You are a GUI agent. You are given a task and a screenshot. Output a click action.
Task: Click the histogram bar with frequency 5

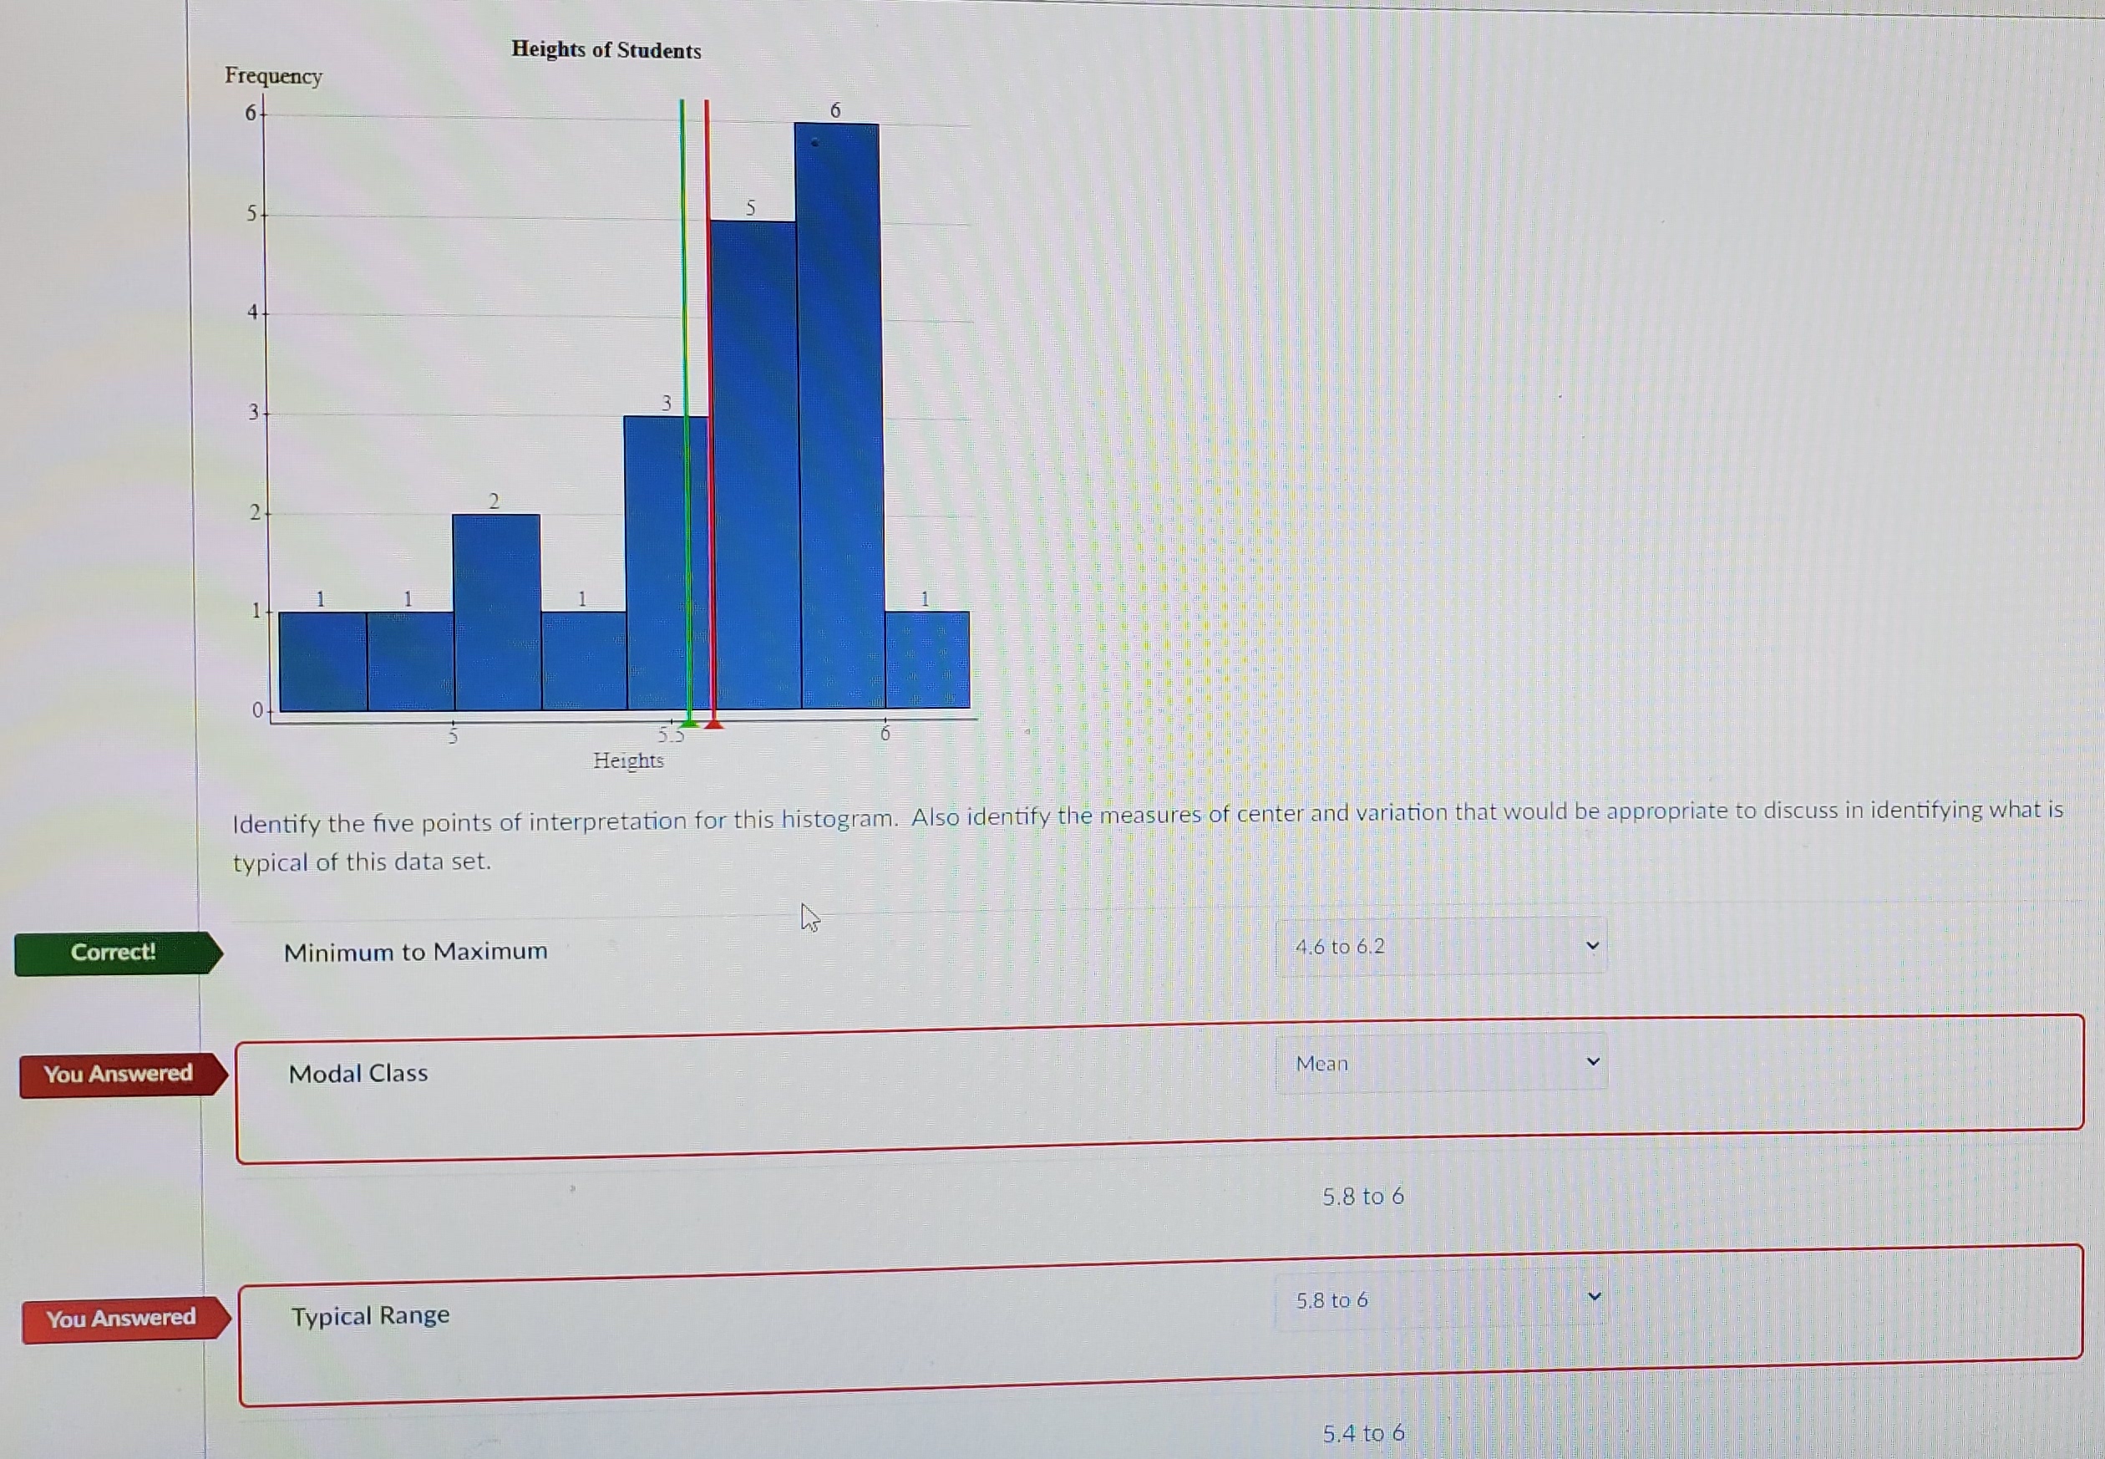[754, 466]
